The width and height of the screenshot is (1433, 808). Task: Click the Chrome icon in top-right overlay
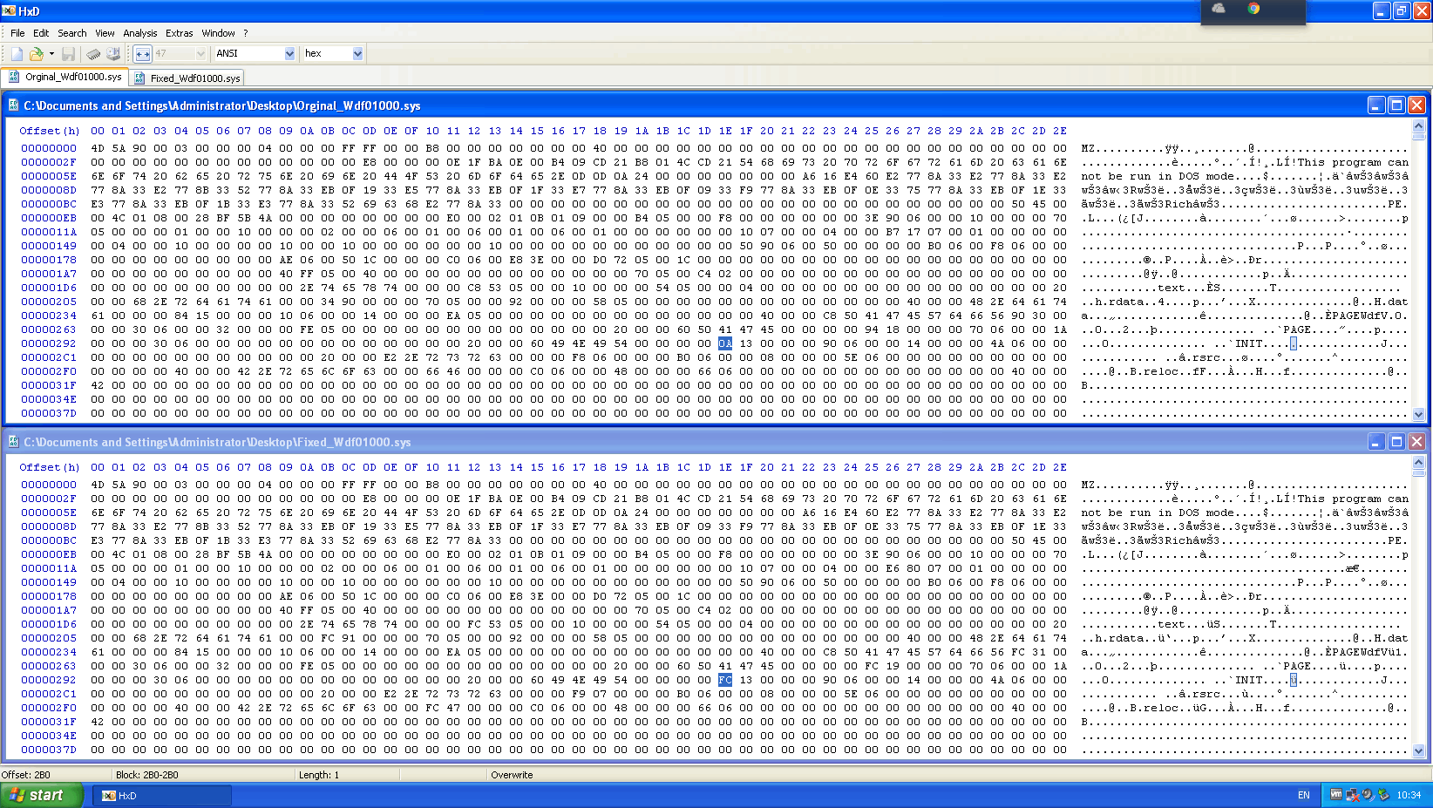(x=1253, y=9)
